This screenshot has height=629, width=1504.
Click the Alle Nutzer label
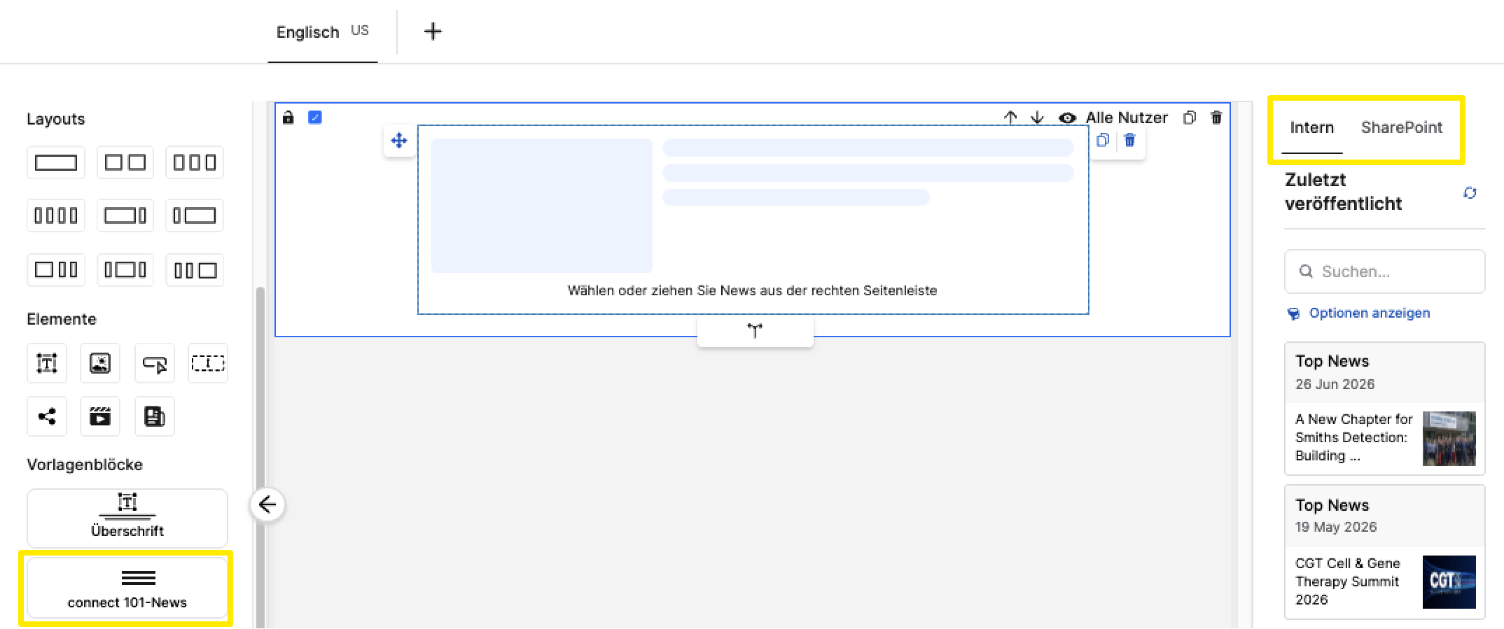1127,118
